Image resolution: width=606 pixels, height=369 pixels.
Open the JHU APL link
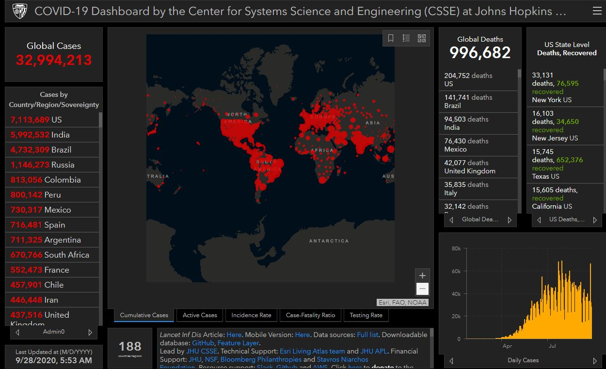(374, 351)
